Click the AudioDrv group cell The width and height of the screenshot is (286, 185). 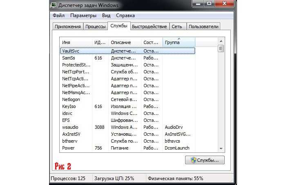pyautogui.click(x=174, y=127)
